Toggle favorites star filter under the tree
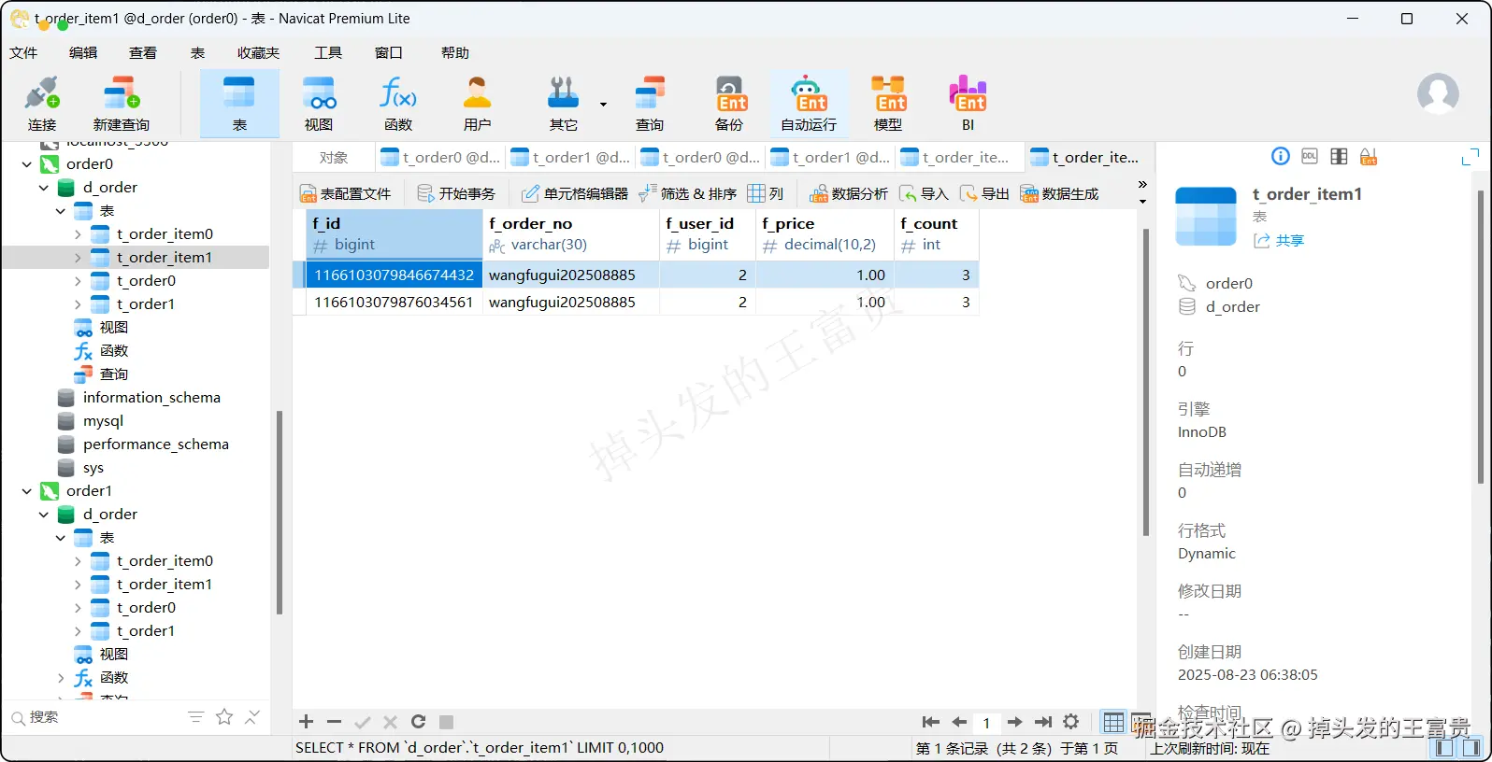The image size is (1492, 762). coord(224,717)
